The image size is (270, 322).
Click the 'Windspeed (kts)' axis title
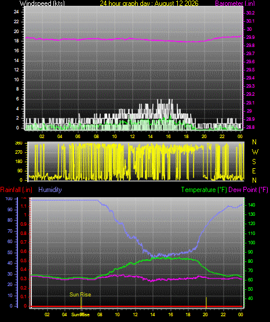click(x=42, y=3)
